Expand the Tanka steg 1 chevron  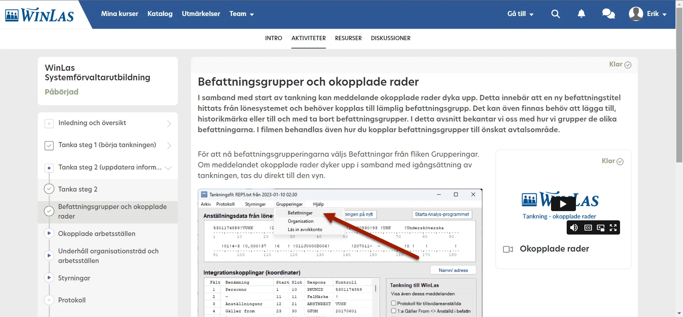169,146
